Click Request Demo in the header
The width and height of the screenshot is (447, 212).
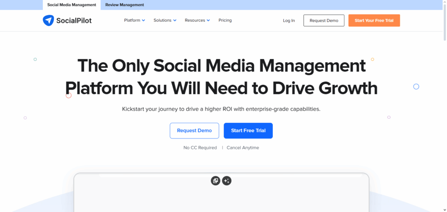(324, 20)
